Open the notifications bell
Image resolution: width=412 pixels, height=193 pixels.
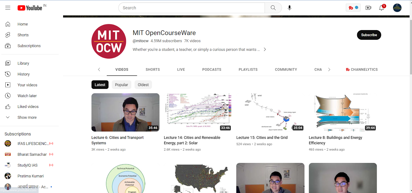382,8
